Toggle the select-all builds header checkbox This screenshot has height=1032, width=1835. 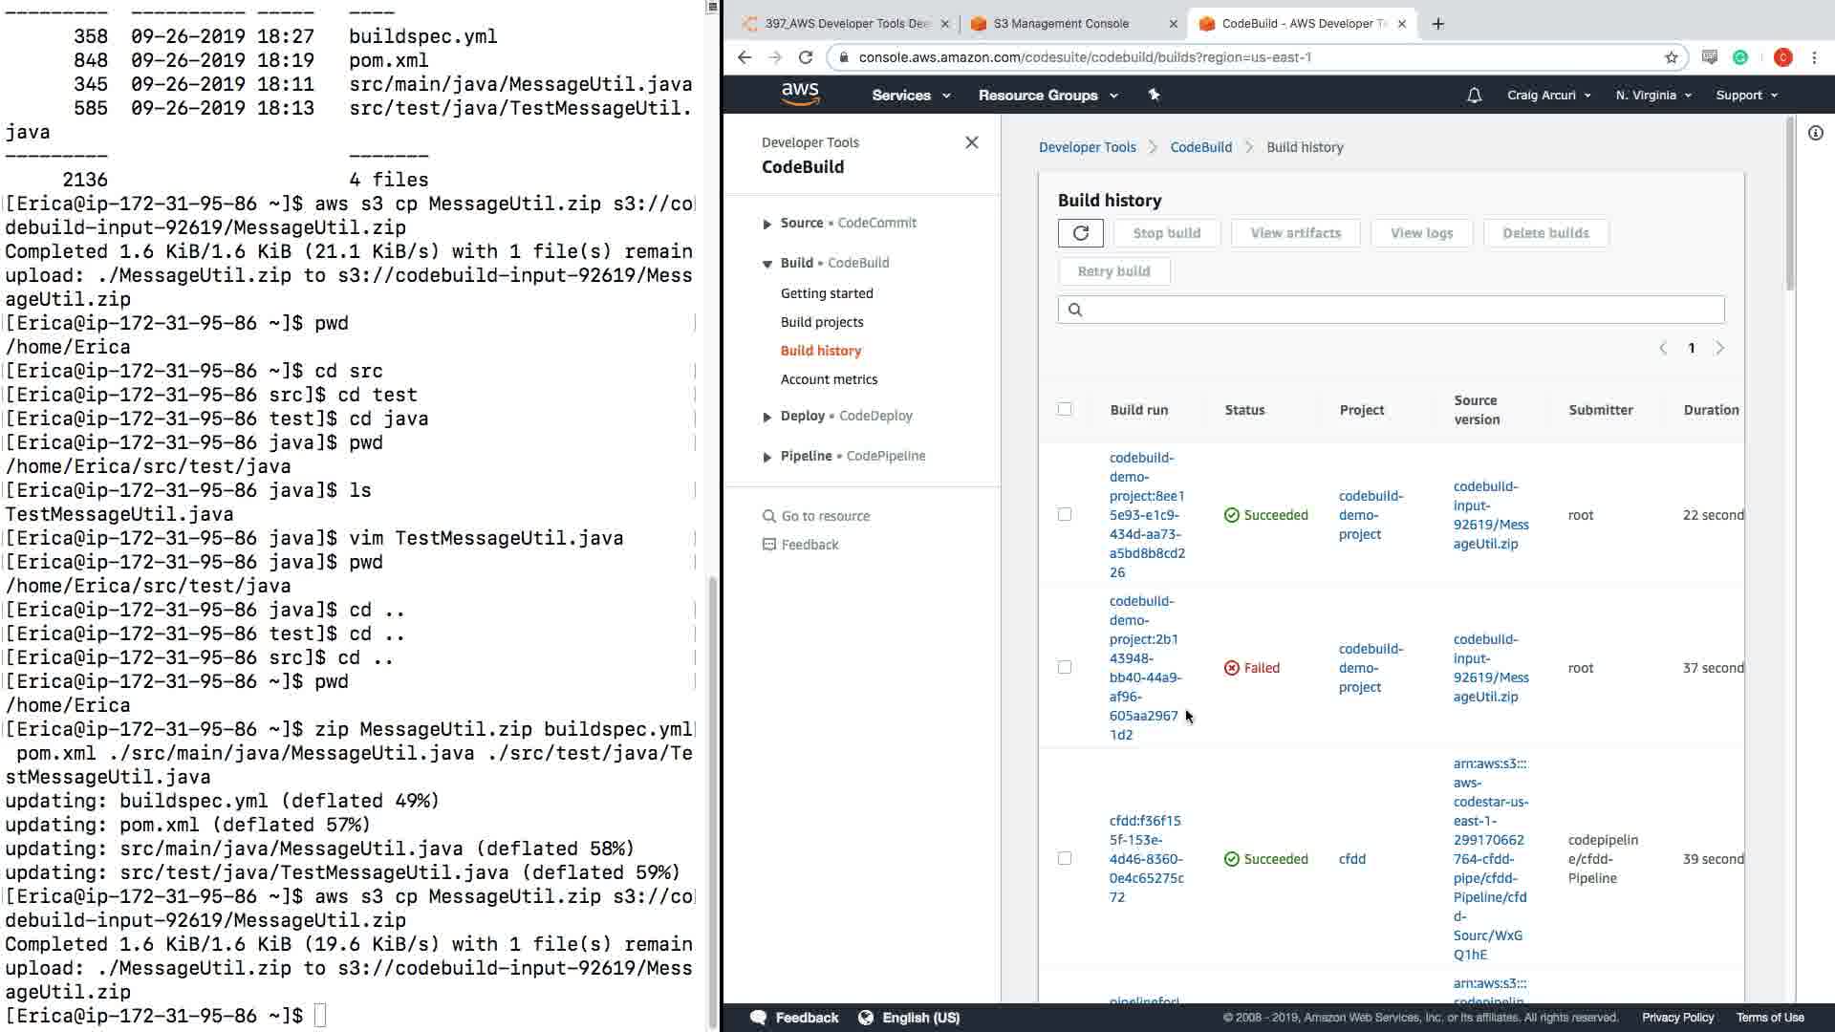(1065, 410)
